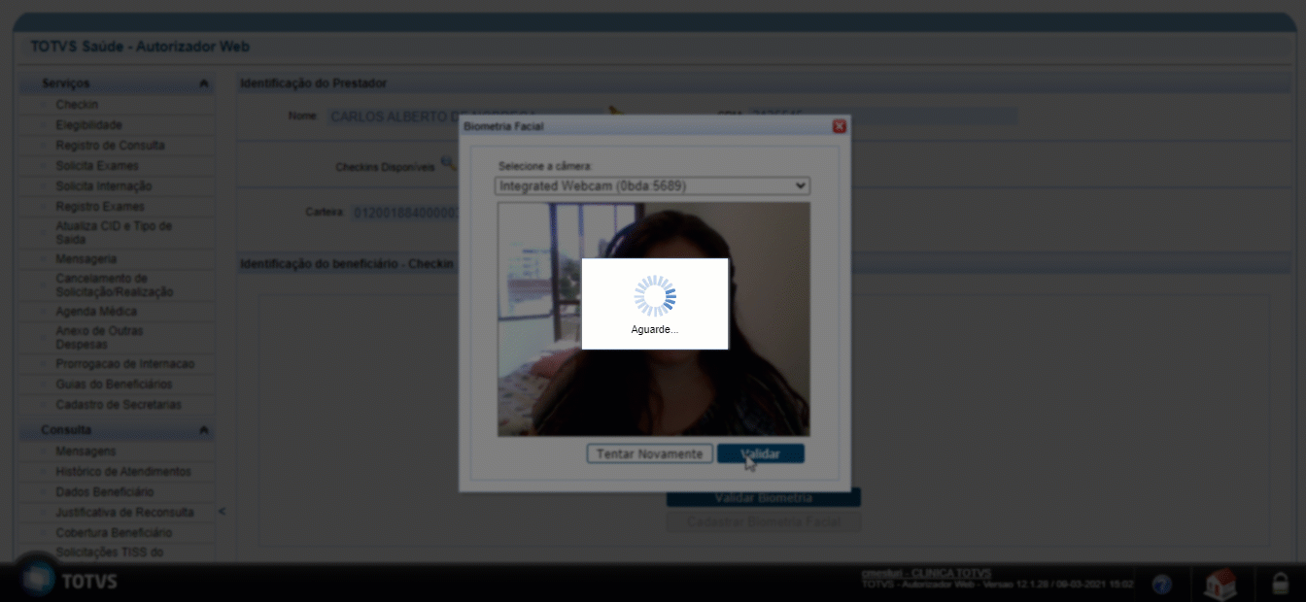Open Solicita Exames
The width and height of the screenshot is (1306, 602).
click(x=97, y=166)
